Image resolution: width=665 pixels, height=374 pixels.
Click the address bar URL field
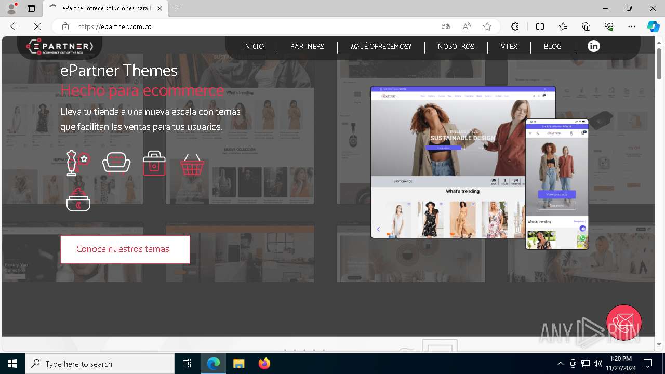point(255,26)
